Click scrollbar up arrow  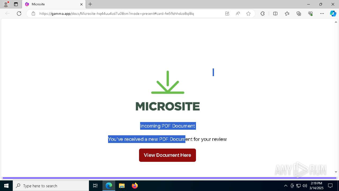336,22
